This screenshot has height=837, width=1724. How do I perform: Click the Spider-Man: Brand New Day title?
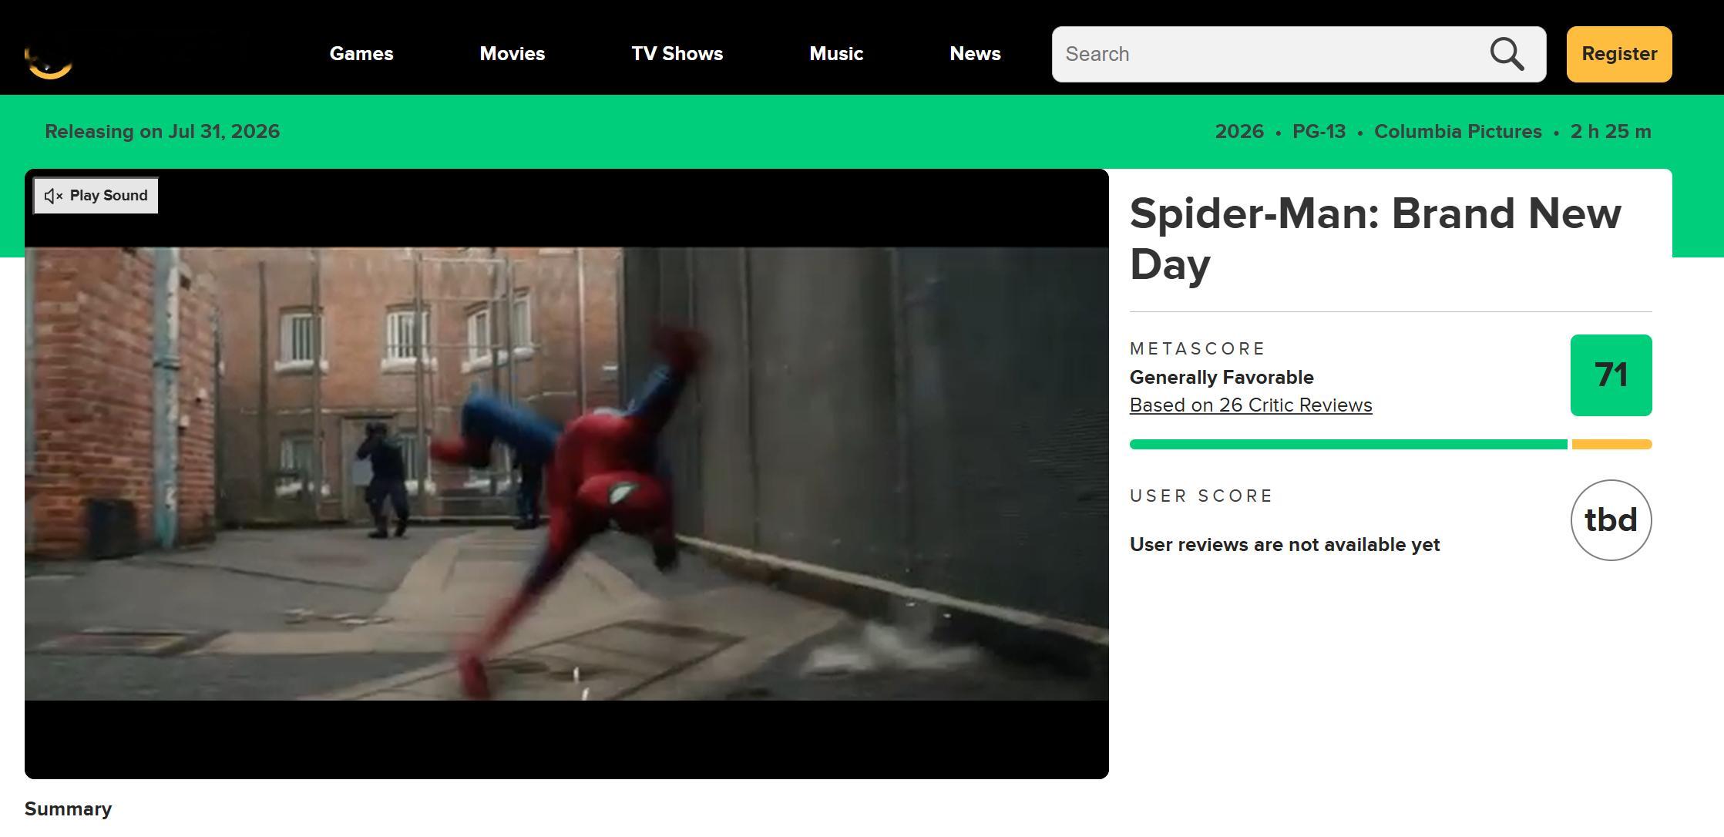1376,239
